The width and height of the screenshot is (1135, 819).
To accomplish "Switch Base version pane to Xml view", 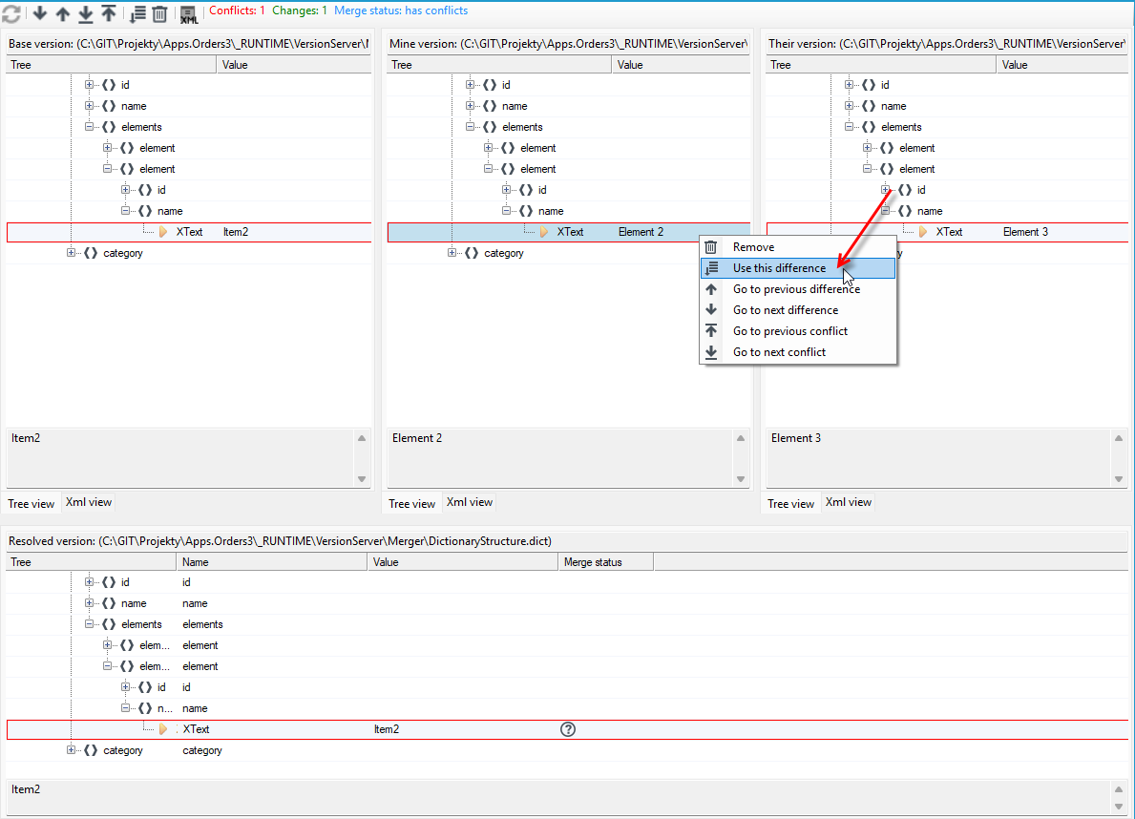I will coord(89,502).
